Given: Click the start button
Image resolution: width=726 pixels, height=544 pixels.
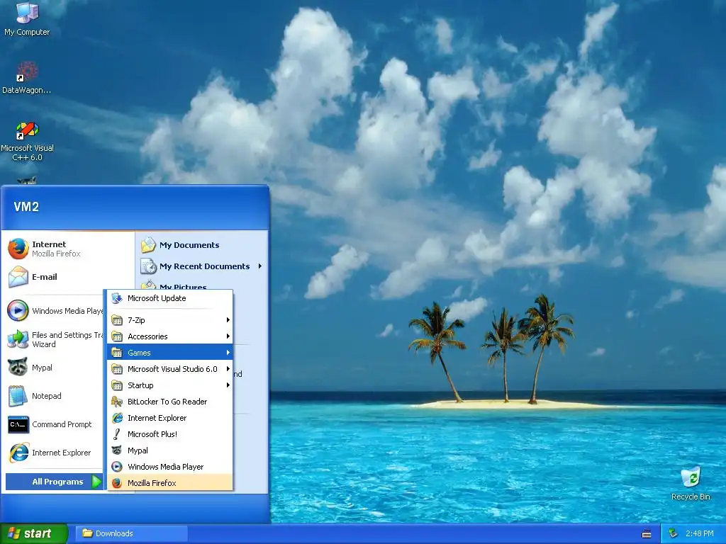Looking at the screenshot, I should click(33, 533).
